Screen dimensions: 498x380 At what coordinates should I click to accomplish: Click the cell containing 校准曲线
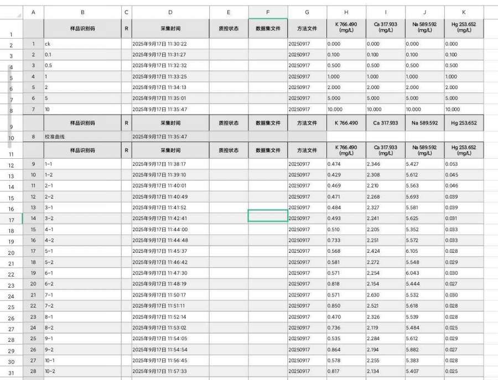(x=82, y=137)
